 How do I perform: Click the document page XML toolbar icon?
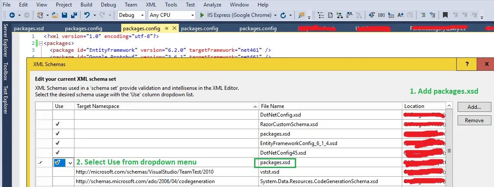point(330,15)
